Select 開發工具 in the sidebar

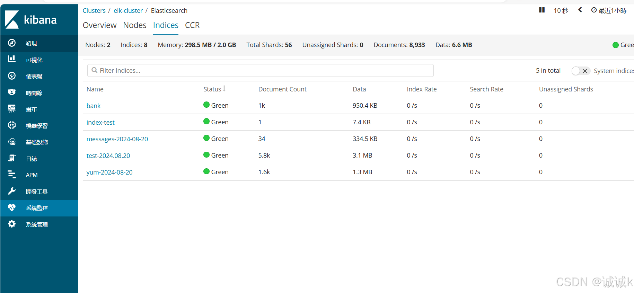click(37, 192)
